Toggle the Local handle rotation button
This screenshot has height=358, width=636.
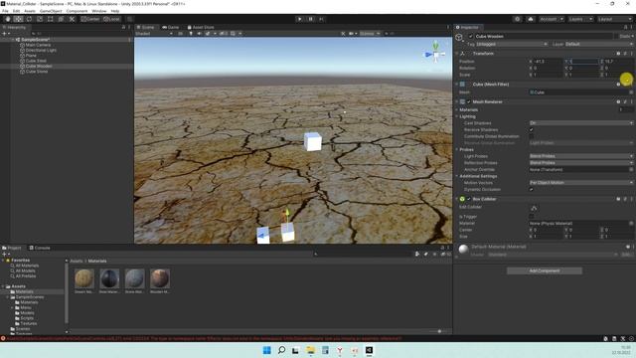(111, 19)
